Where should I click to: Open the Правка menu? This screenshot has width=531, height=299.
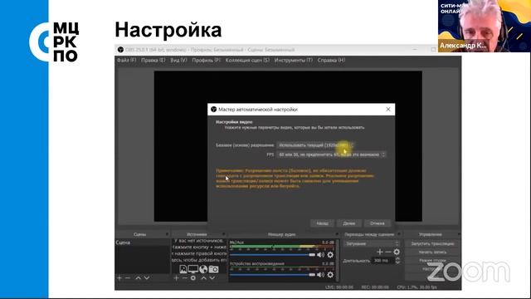[153, 61]
